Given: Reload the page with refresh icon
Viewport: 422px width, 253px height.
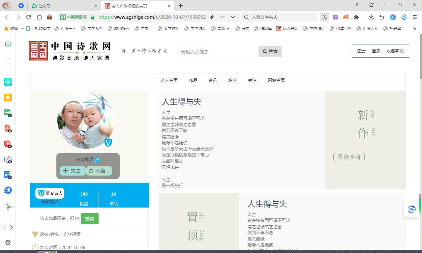Looking at the screenshot, I should coord(29,17).
